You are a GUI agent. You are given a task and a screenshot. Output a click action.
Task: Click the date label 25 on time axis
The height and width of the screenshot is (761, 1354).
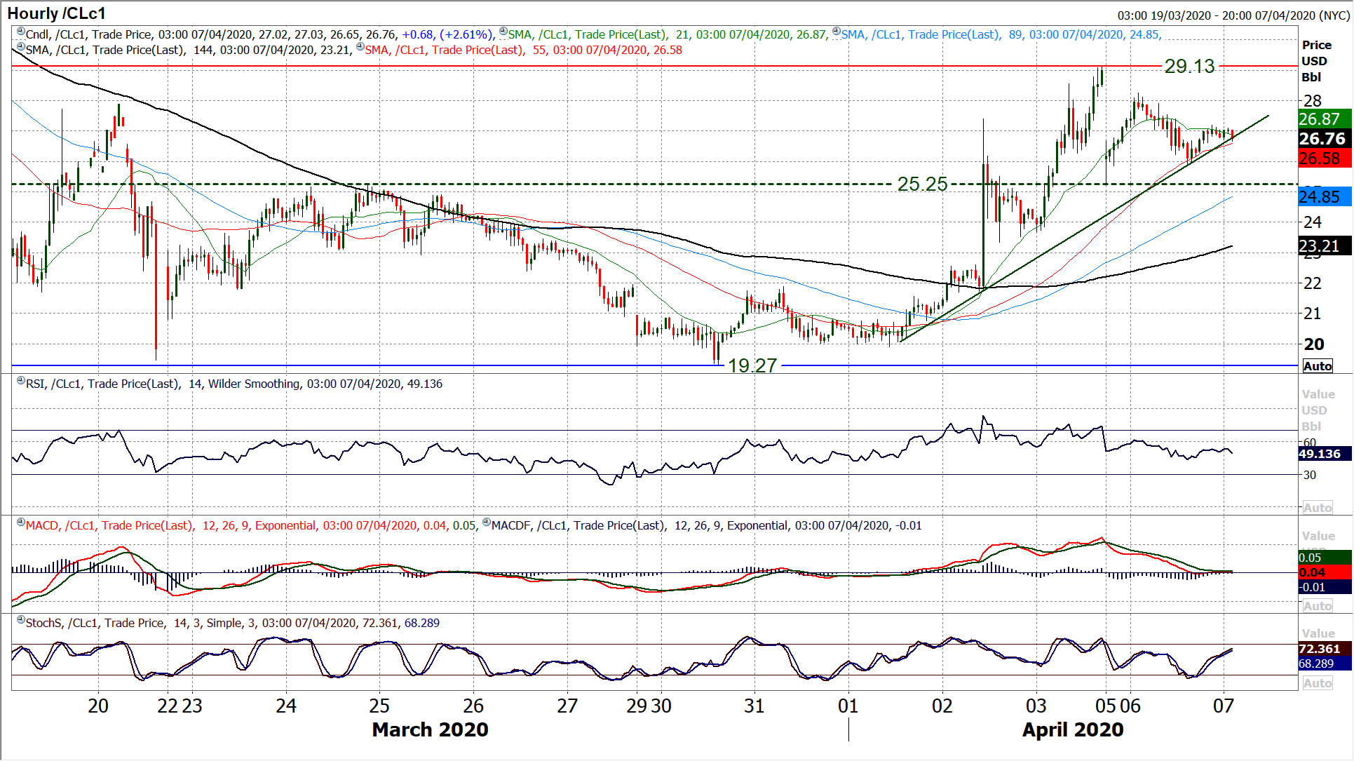coord(379,706)
